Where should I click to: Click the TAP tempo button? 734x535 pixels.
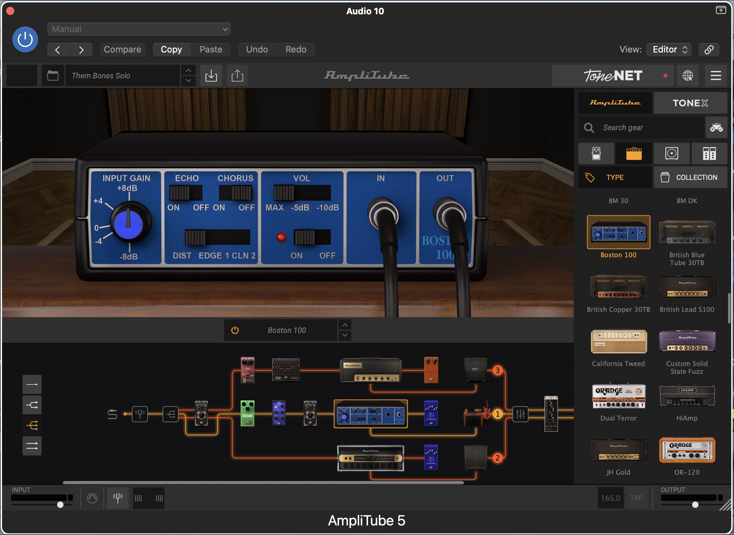[636, 498]
